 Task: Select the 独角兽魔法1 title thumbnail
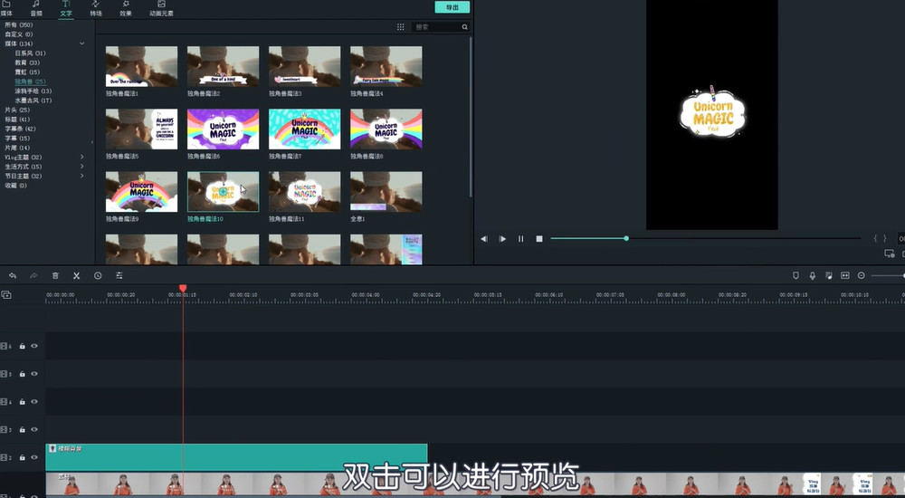[141, 66]
